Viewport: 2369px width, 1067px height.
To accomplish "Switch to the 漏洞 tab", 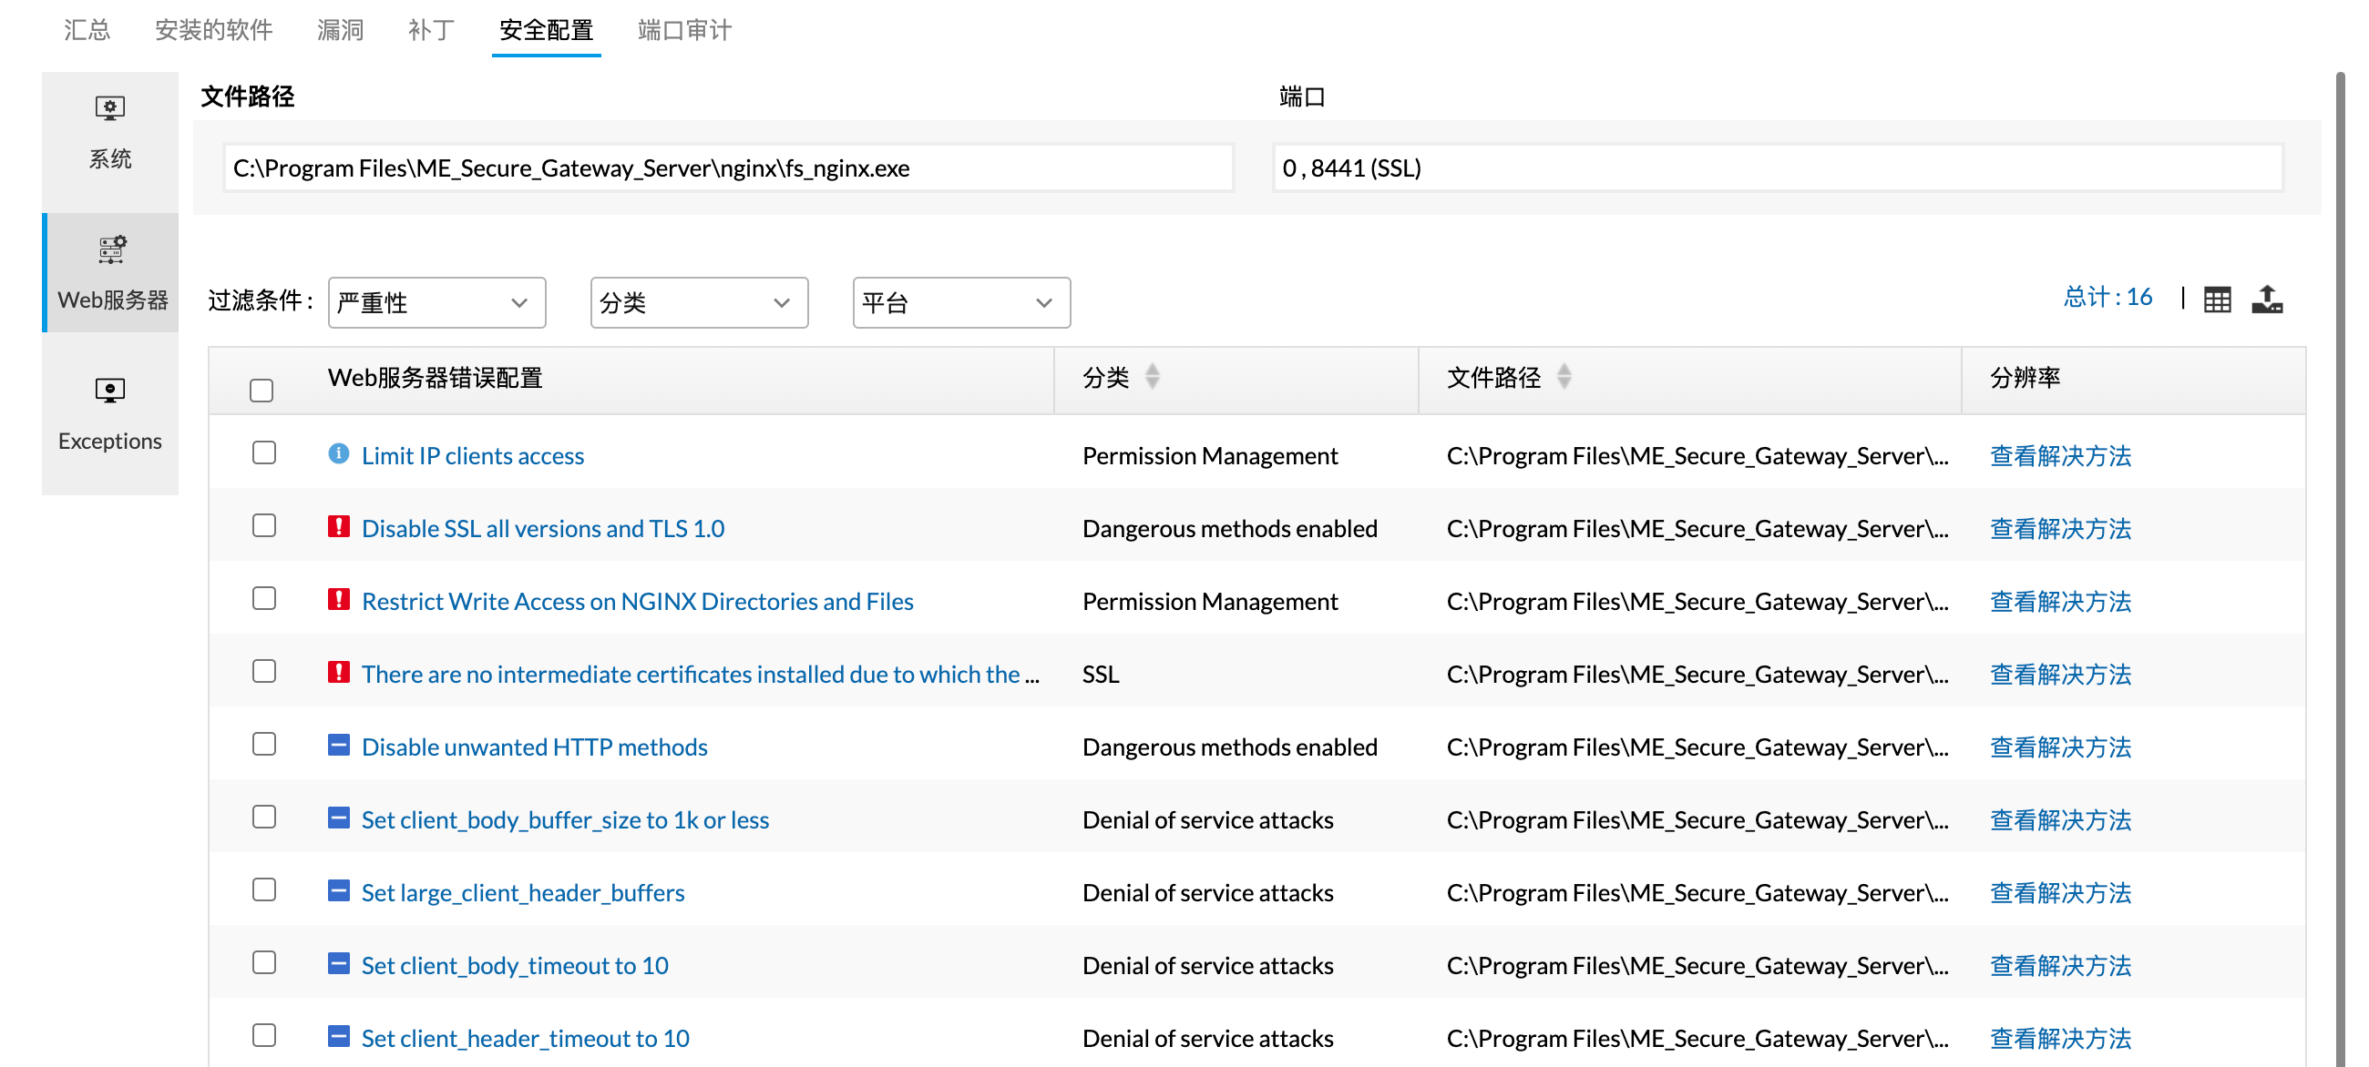I will [340, 30].
